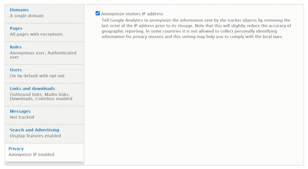Open the Domains vertical tab
Viewport: 308px width, 169px height.
(x=19, y=10)
